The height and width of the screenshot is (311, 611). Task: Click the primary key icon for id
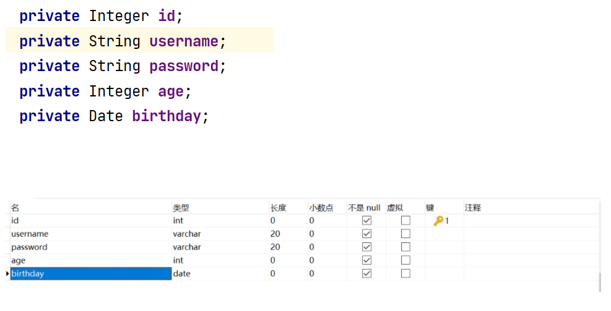[438, 221]
